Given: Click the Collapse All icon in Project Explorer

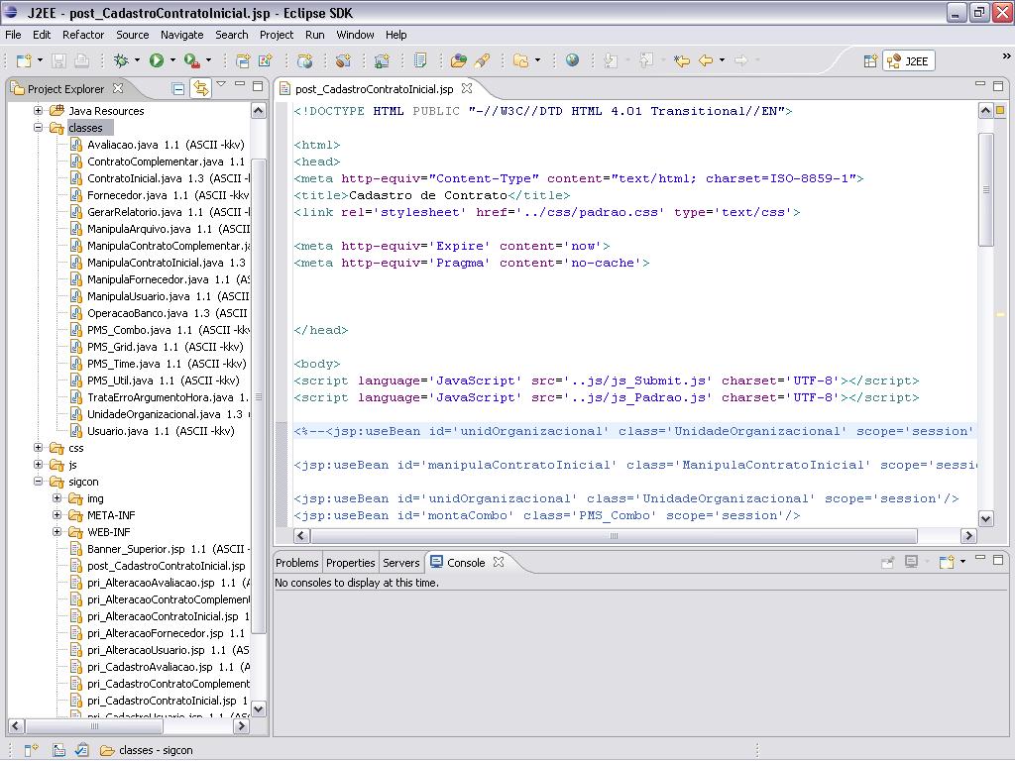Looking at the screenshot, I should point(178,88).
